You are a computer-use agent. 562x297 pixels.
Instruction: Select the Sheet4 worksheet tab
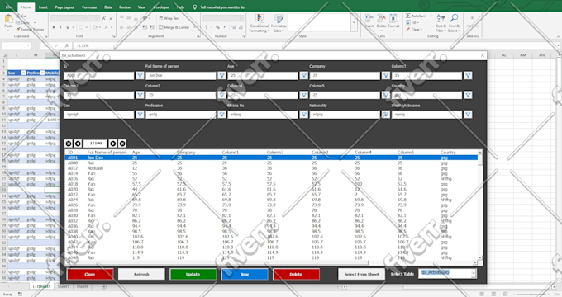[82, 286]
